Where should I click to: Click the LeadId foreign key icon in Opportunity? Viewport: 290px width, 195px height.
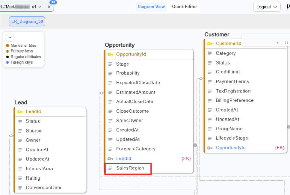tap(110, 159)
